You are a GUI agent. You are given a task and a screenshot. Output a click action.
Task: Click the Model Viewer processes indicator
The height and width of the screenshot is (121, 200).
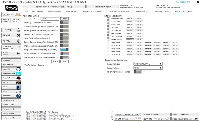[x=185, y=119]
